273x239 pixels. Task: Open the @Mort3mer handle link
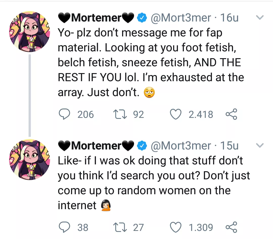pos(180,17)
